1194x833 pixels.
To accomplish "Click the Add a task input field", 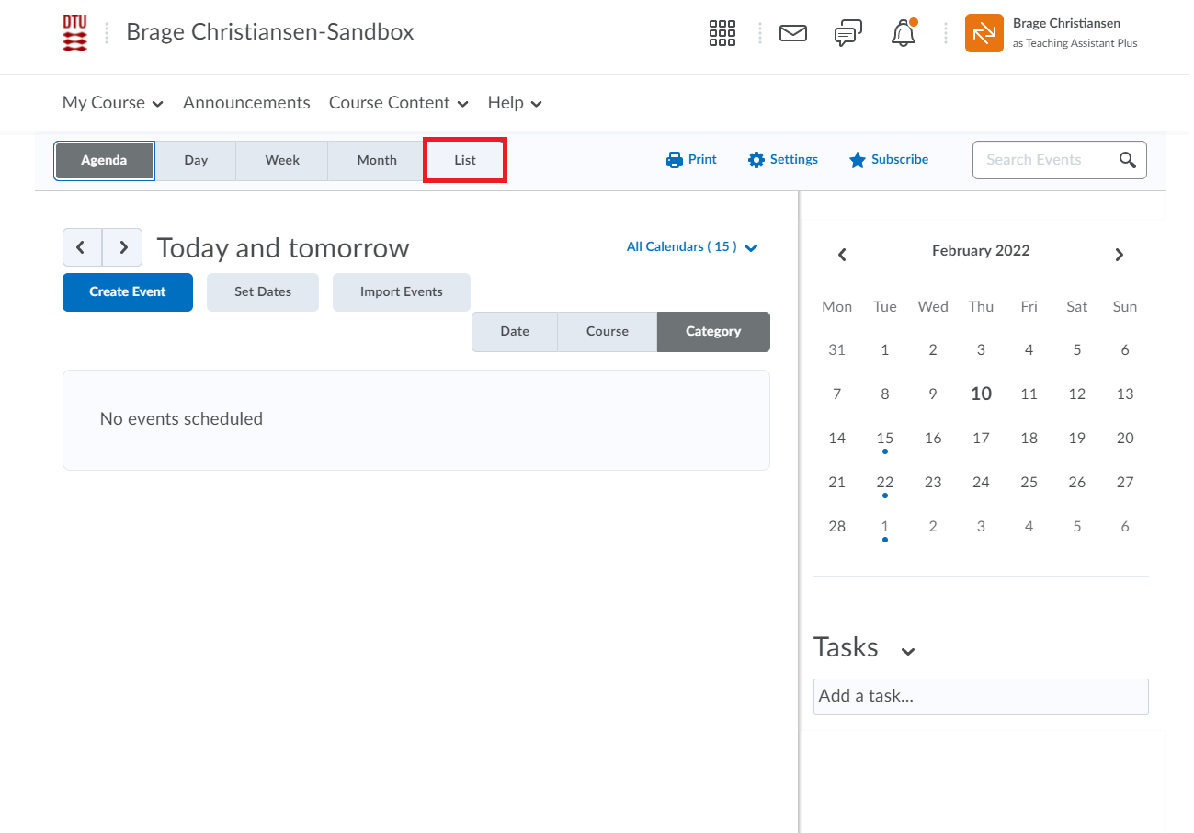I will [x=981, y=696].
